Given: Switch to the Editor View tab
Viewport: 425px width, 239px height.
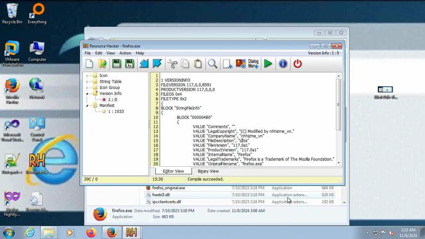Looking at the screenshot, I should [x=173, y=171].
